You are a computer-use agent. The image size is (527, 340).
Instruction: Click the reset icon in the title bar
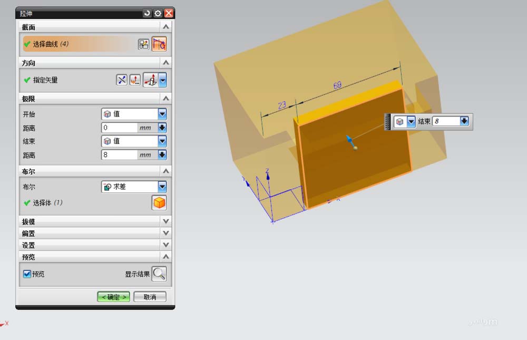148,13
